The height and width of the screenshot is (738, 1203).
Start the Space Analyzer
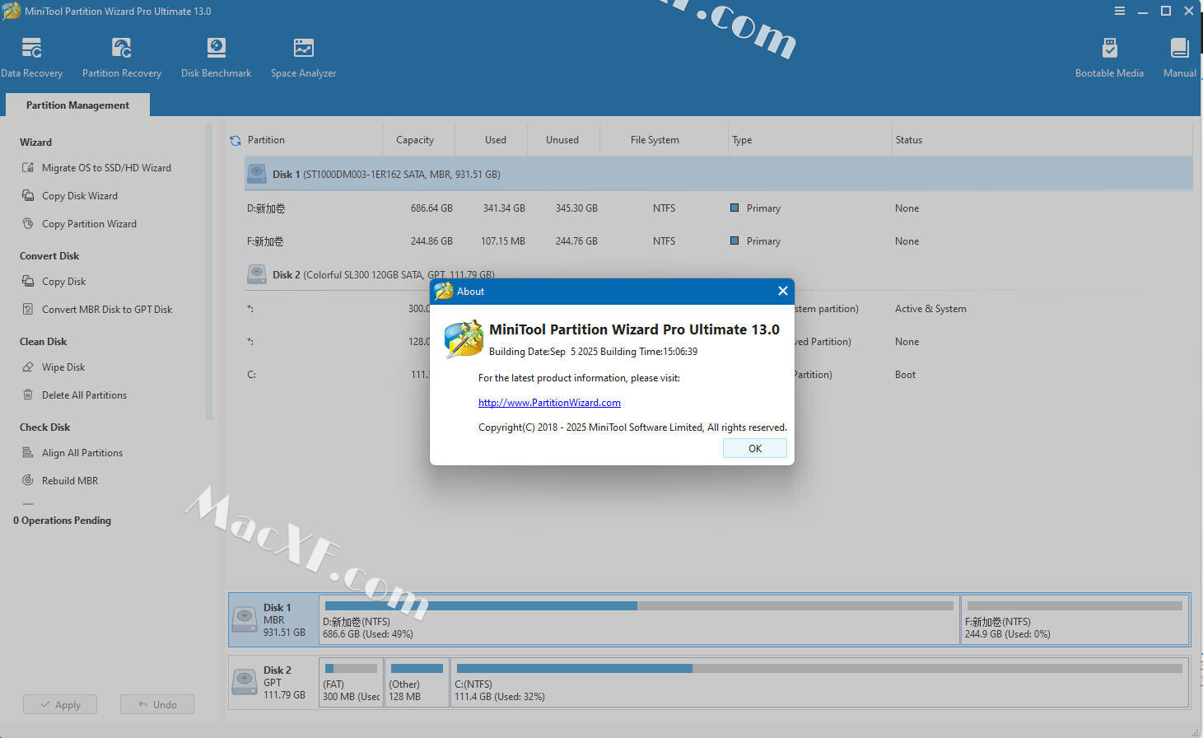point(303,57)
